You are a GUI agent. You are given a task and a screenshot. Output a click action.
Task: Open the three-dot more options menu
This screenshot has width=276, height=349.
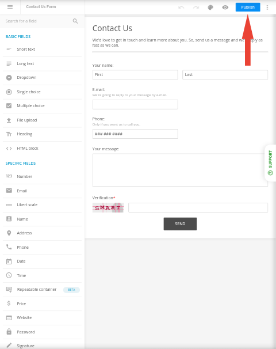click(267, 7)
